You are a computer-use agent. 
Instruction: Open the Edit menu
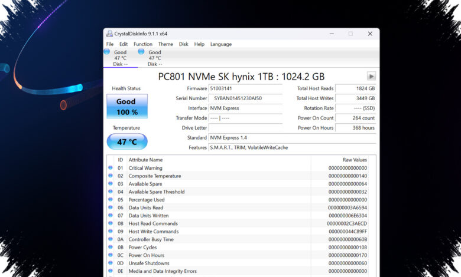[124, 44]
